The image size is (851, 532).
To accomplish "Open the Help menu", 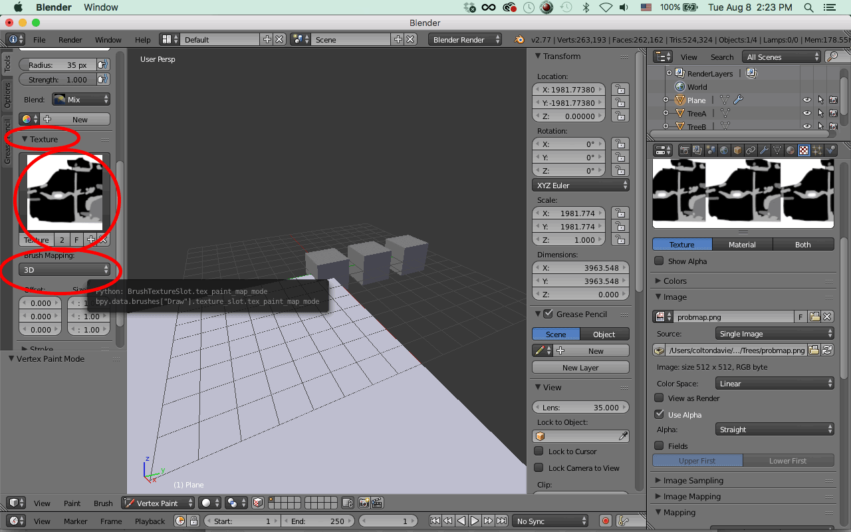I will coord(142,39).
